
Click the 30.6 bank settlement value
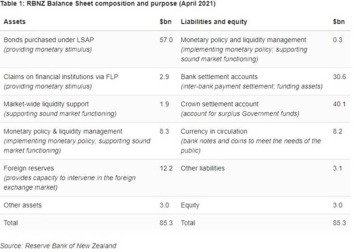coord(339,77)
